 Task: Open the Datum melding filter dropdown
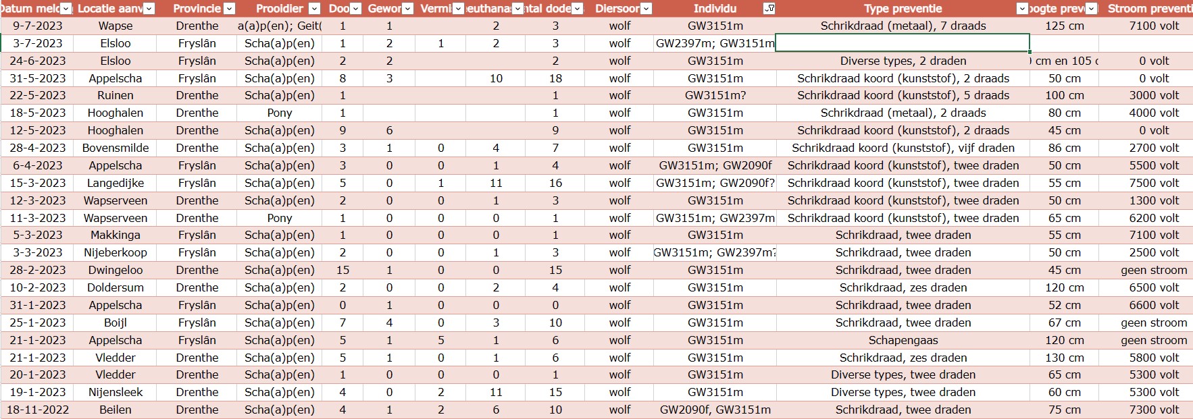[66, 9]
